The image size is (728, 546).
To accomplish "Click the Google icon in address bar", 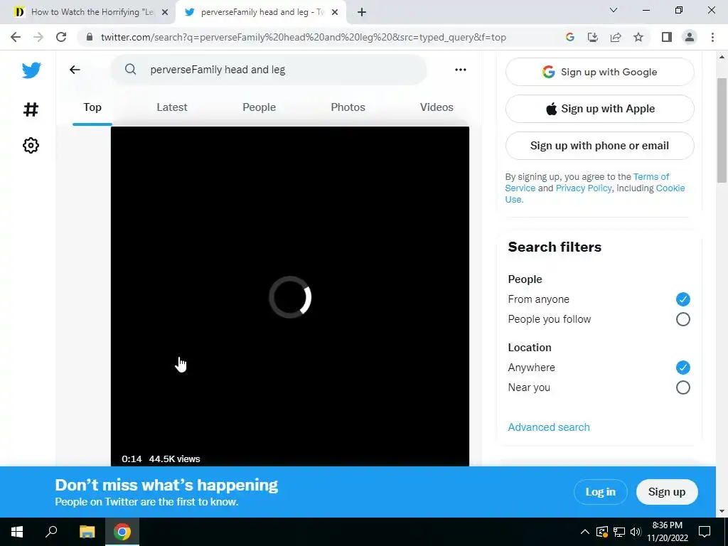I will click(x=570, y=37).
